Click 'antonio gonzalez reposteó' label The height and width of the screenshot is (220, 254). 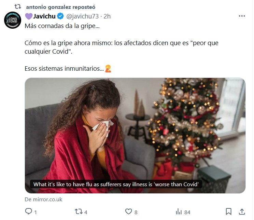tap(60, 7)
